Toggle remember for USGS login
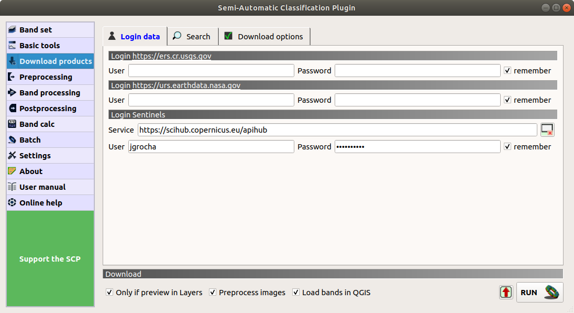 [x=507, y=71]
